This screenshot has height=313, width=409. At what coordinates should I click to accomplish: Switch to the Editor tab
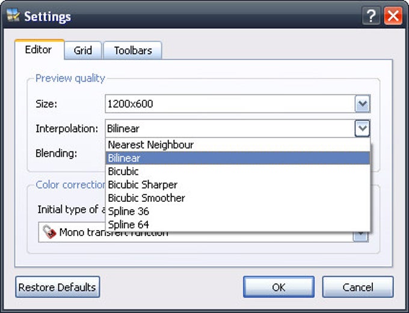[38, 50]
